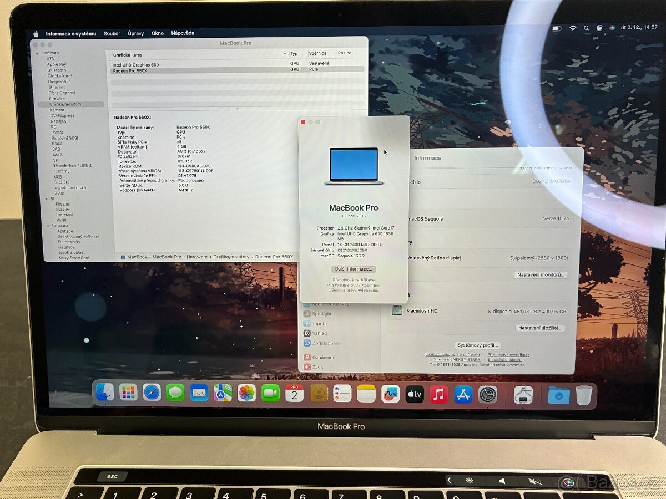The width and height of the screenshot is (666, 499).
Task: Select Úložiště in the Hardware list
Action: pos(62,182)
